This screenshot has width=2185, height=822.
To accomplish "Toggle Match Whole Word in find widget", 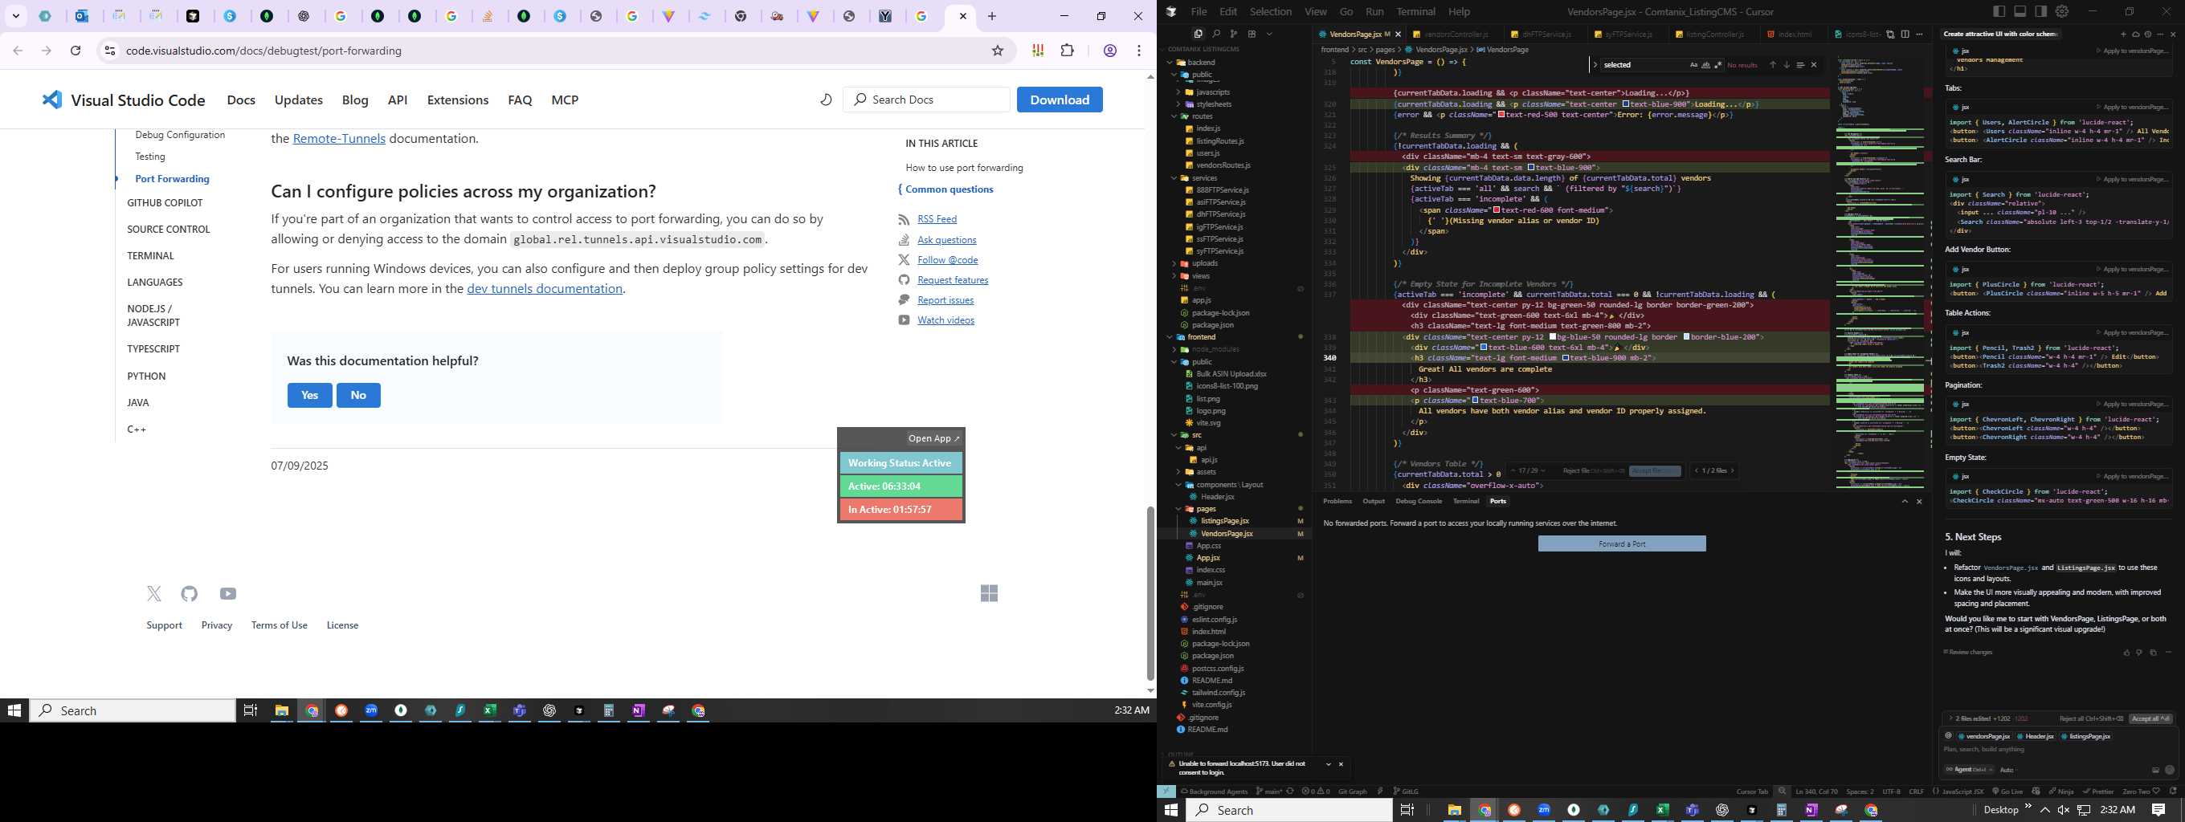I will pyautogui.click(x=1706, y=64).
